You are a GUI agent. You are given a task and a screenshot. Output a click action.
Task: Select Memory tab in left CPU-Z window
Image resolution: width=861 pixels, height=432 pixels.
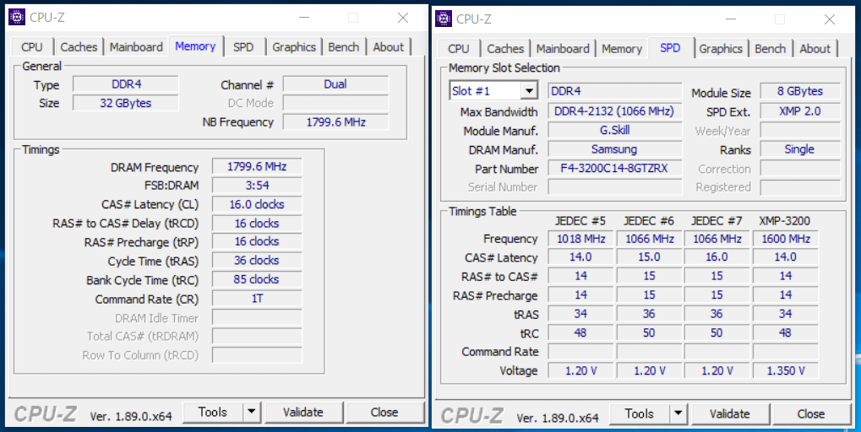195,46
